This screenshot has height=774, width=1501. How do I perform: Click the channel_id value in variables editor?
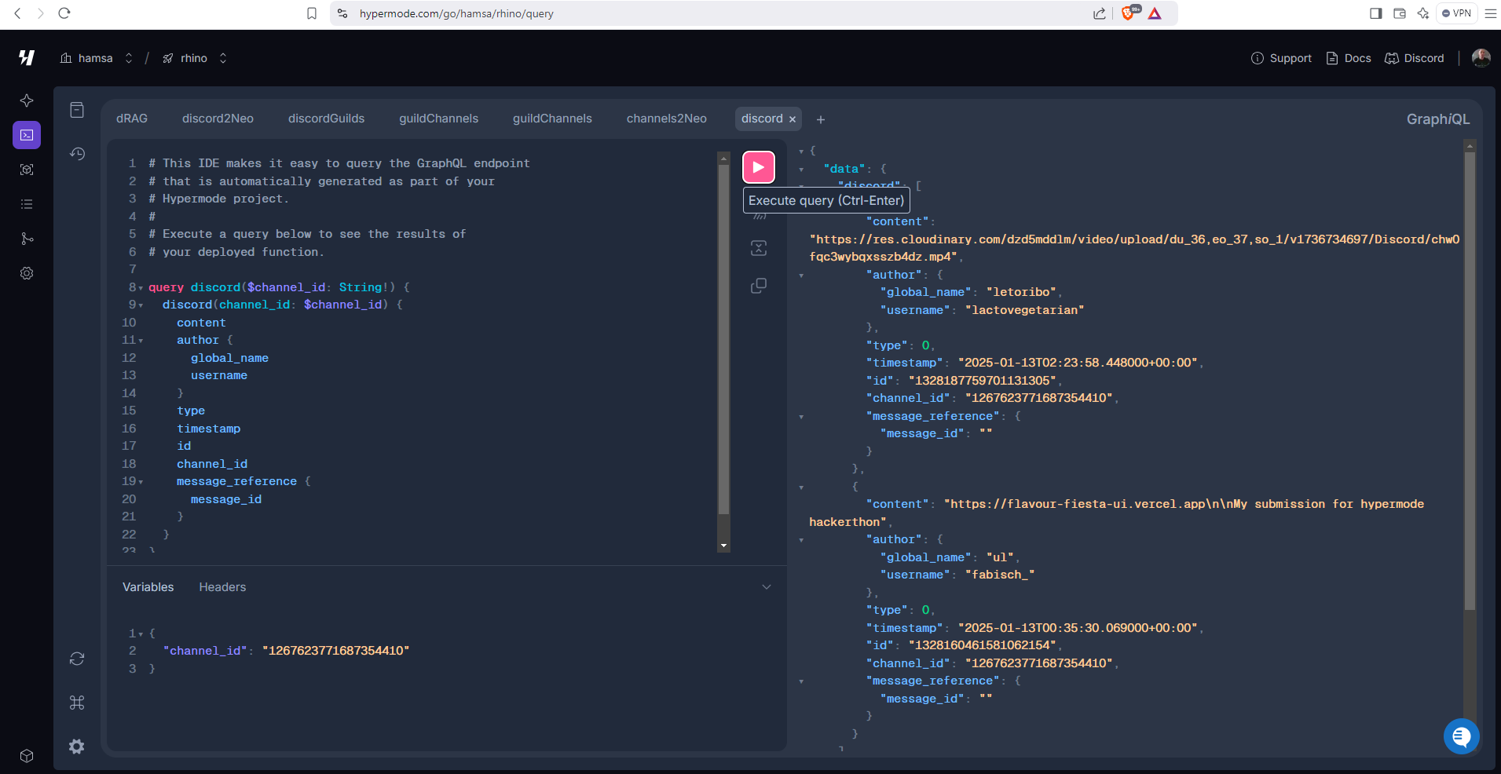pyautogui.click(x=336, y=651)
